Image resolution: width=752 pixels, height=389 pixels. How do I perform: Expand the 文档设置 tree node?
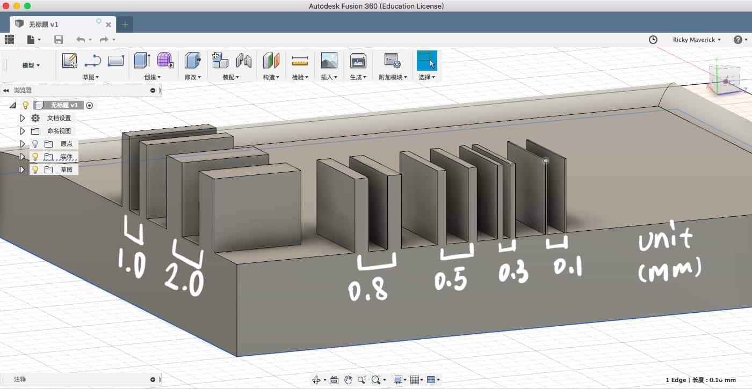23,118
